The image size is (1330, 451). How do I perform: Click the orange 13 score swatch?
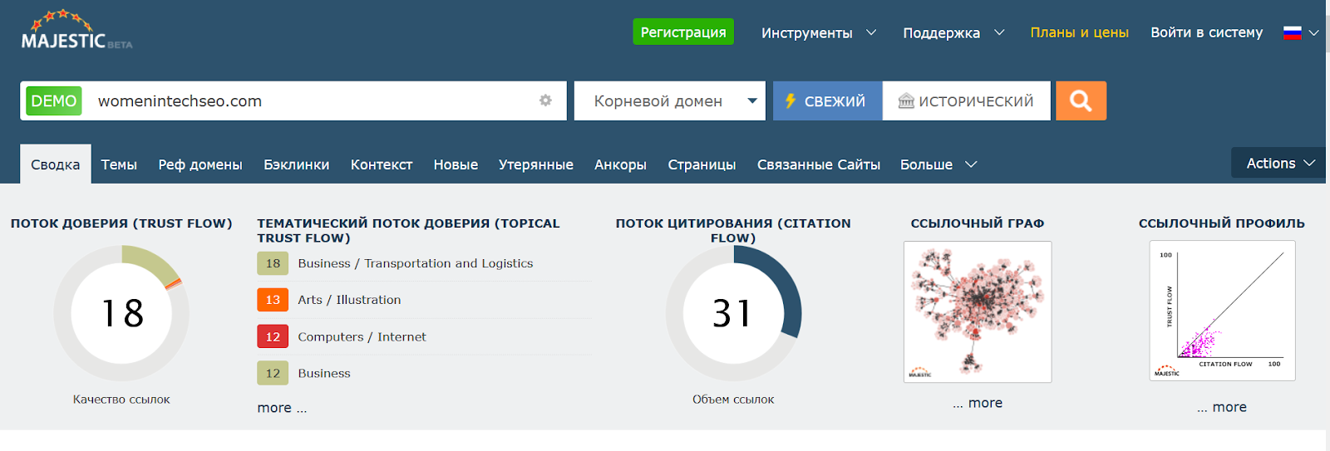coord(273,300)
